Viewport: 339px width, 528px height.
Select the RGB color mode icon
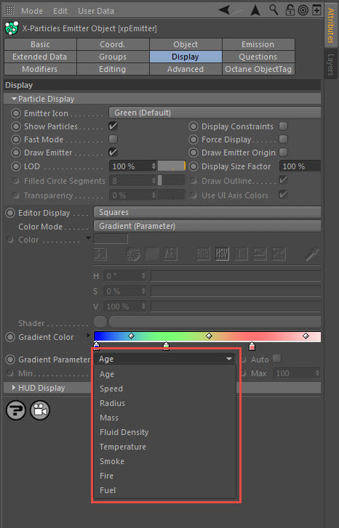203,253
